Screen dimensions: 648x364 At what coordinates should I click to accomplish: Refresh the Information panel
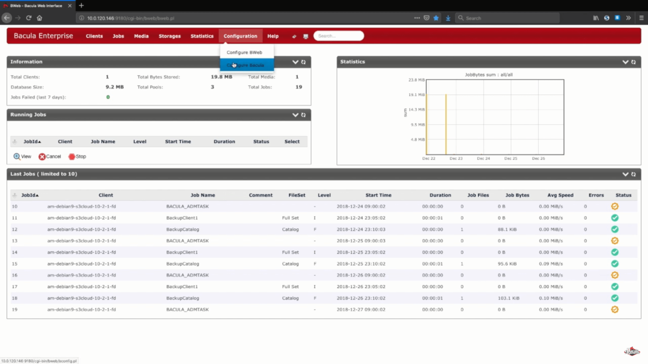pos(303,62)
